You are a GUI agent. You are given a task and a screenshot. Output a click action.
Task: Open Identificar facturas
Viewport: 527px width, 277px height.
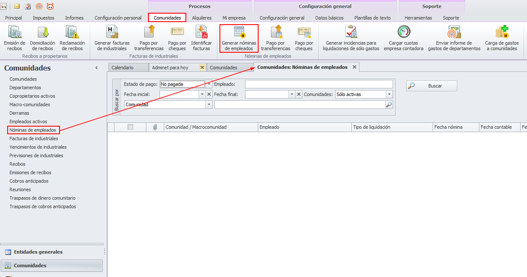coord(201,38)
